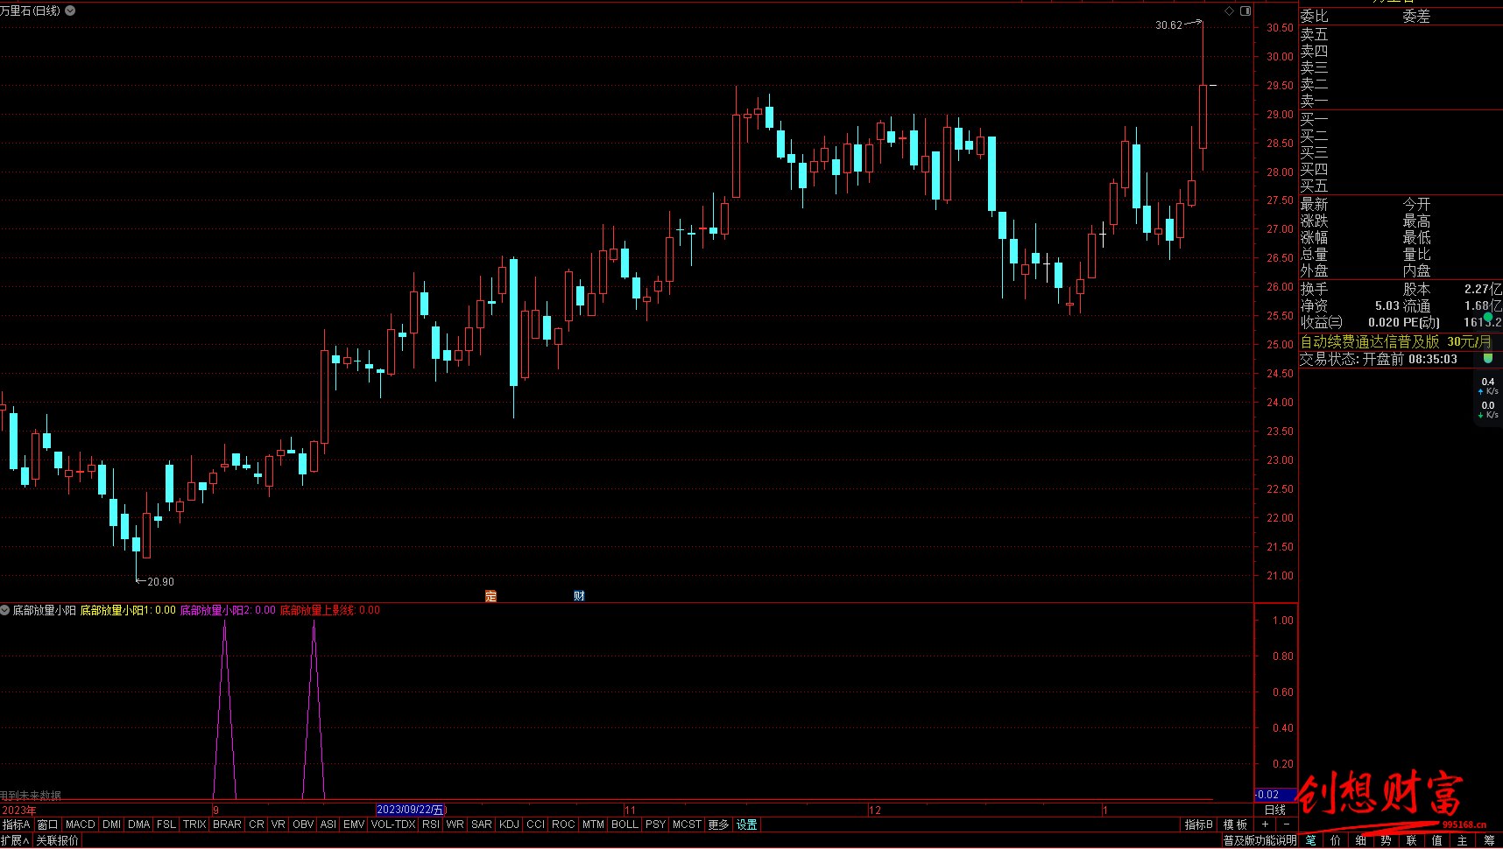Select the CR indicator
The width and height of the screenshot is (1503, 849).
256,824
